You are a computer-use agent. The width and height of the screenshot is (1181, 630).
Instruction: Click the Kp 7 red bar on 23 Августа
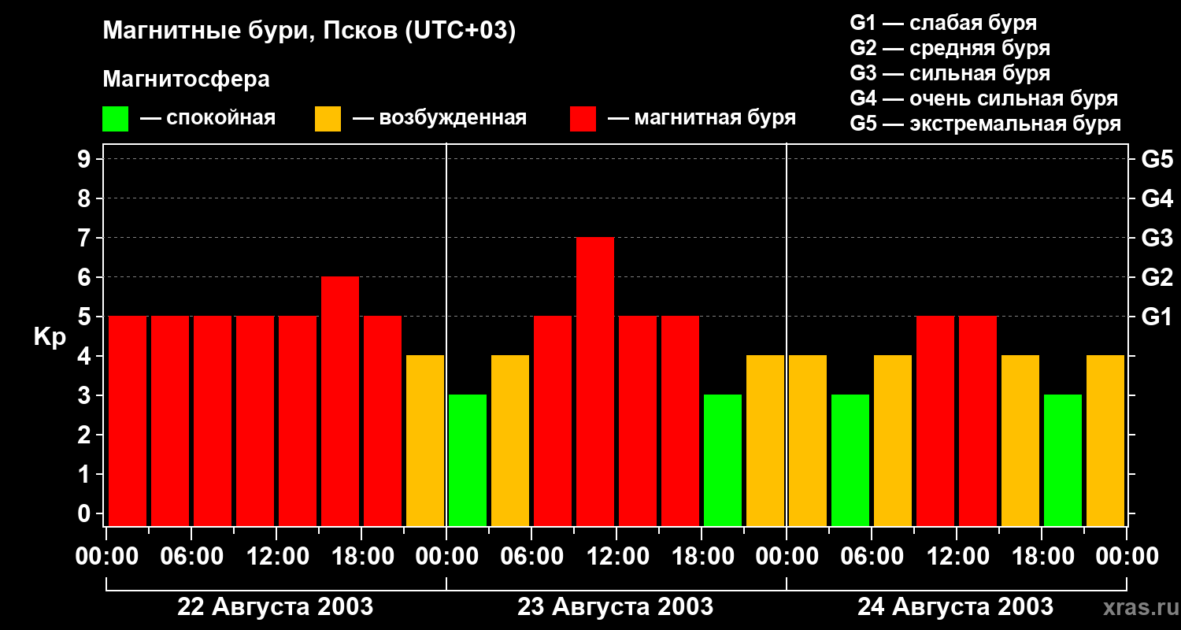click(x=595, y=382)
